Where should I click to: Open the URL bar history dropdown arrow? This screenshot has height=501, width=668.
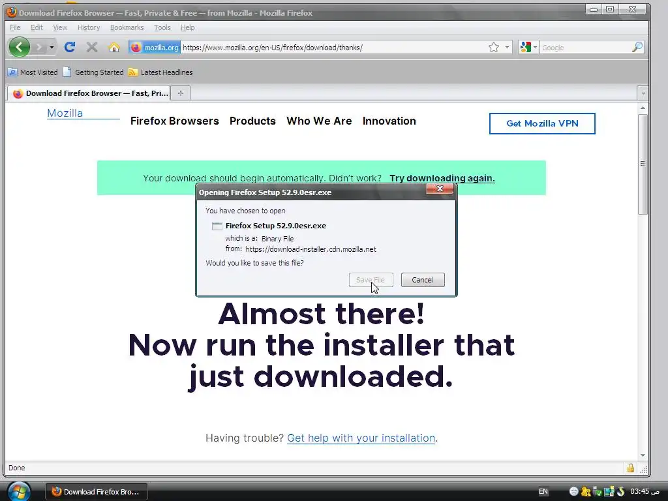coord(507,47)
